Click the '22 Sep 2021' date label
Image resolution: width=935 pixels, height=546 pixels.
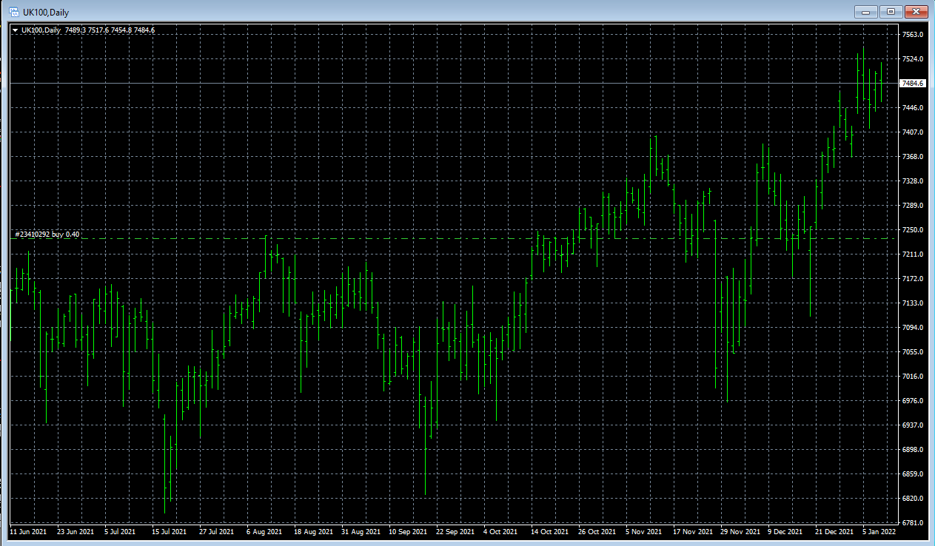pos(455,532)
